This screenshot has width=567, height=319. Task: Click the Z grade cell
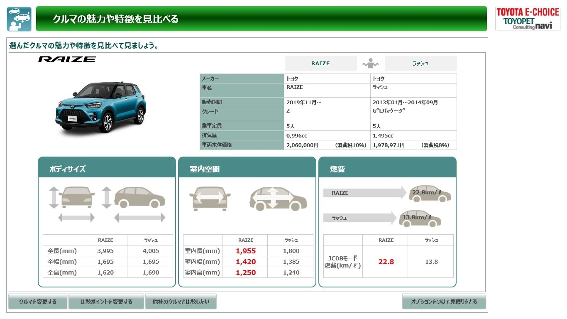point(327,114)
